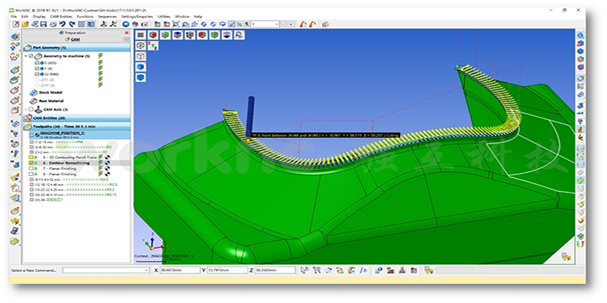Image resolution: width=607 pixels, height=303 pixels.
Task: Select the 8 - Planar Finishing toolpath
Action: click(x=59, y=174)
